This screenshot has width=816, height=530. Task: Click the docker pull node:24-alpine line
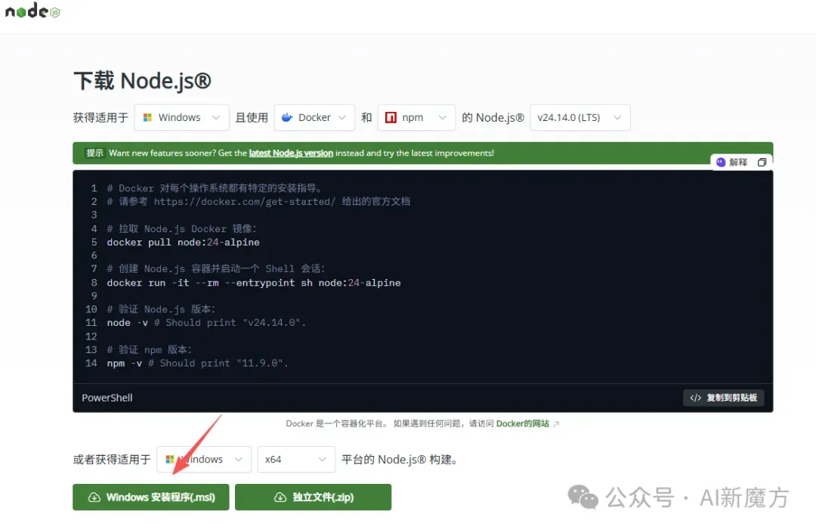tap(183, 242)
